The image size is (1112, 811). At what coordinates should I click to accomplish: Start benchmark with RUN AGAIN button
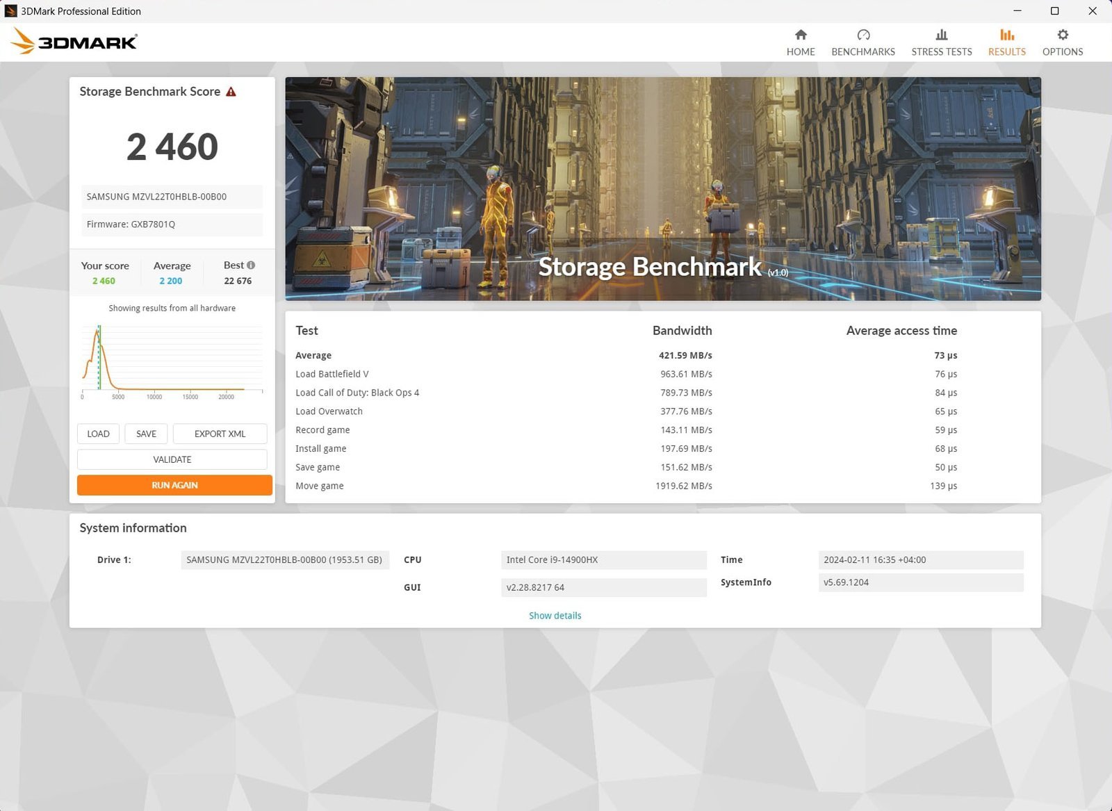click(x=174, y=485)
